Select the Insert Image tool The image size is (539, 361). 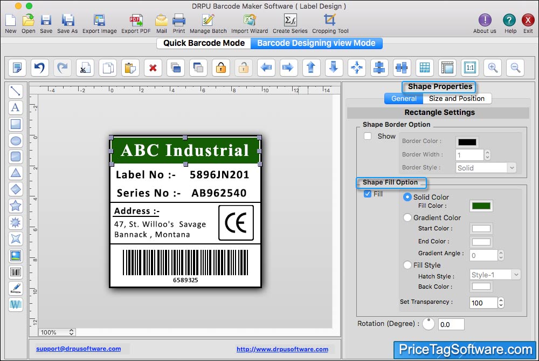16,256
